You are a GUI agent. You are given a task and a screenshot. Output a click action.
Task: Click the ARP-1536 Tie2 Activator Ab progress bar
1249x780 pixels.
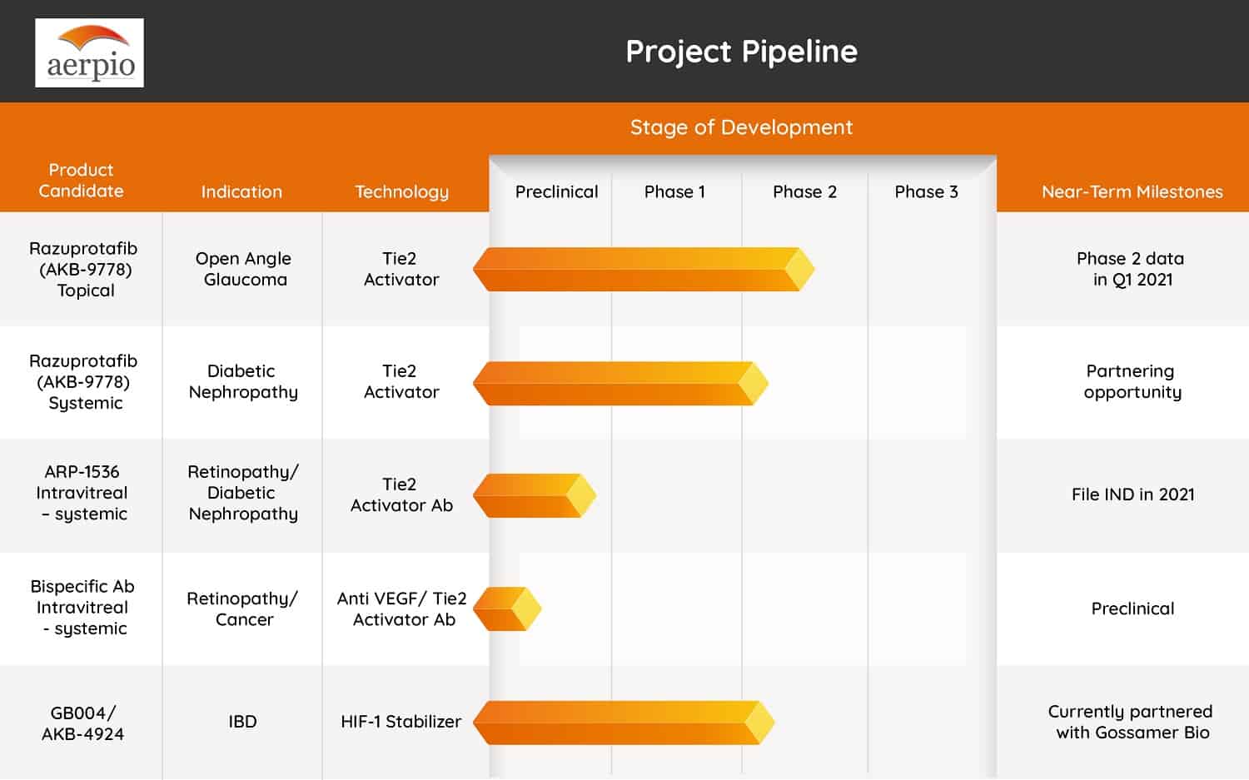(533, 496)
